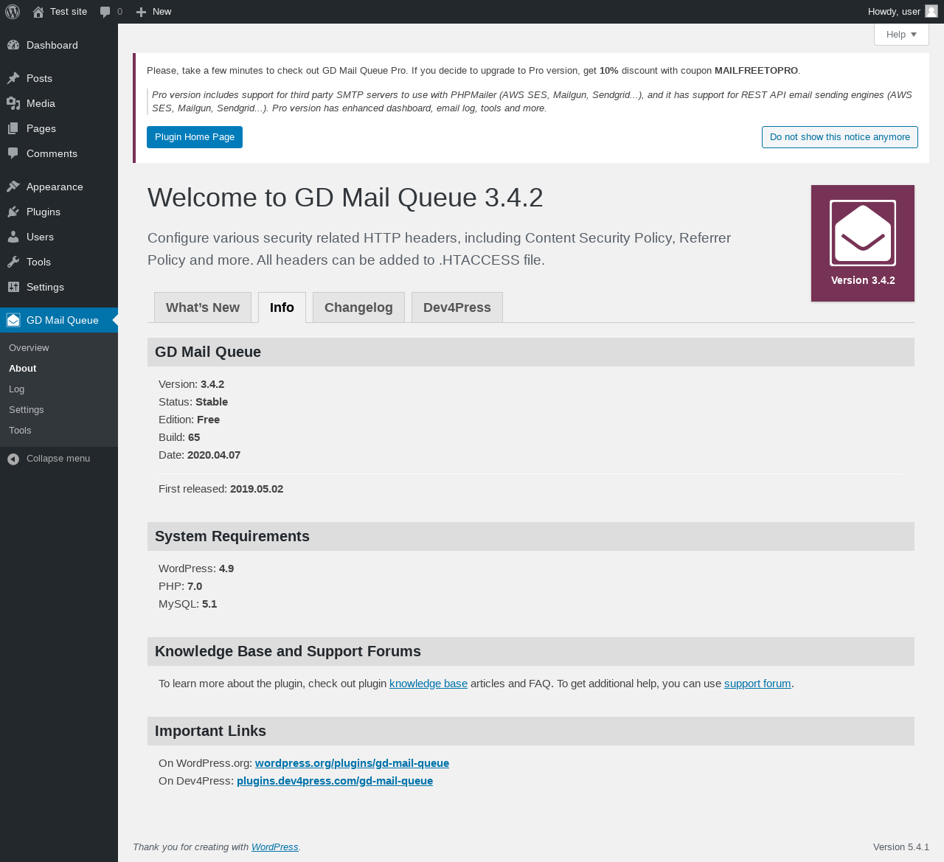Go to Plugins menu item
This screenshot has height=862, width=944.
coord(59,212)
